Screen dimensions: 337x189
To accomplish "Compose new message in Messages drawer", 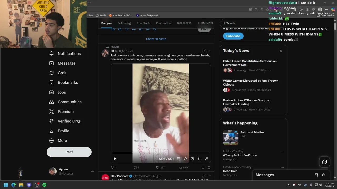I will tap(316, 175).
